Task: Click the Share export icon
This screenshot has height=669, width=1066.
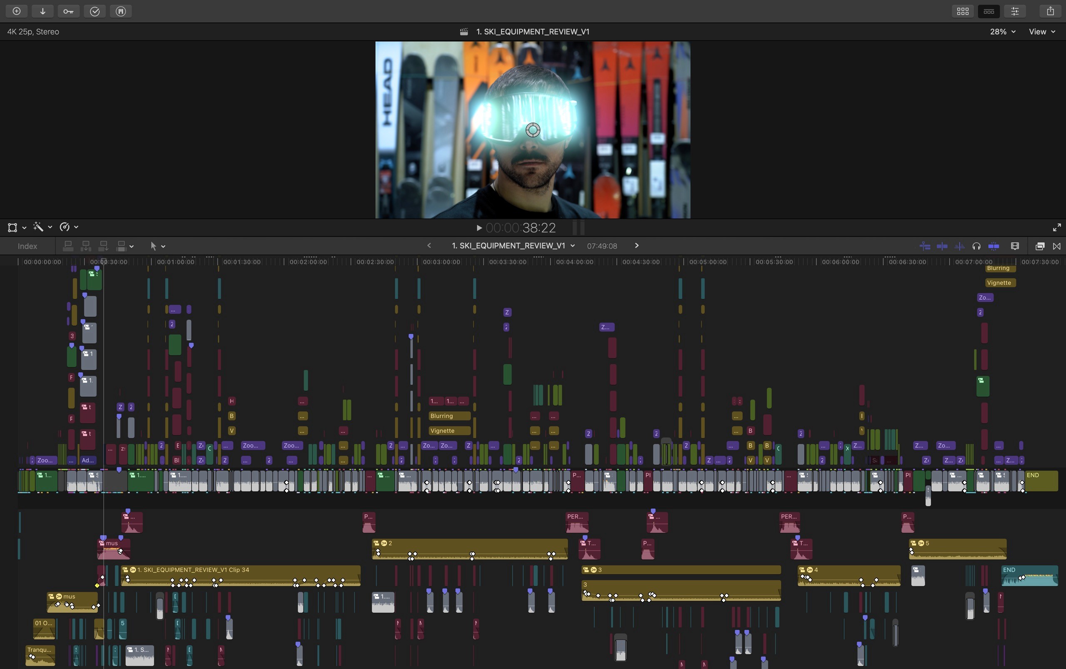Action: 1050,11
